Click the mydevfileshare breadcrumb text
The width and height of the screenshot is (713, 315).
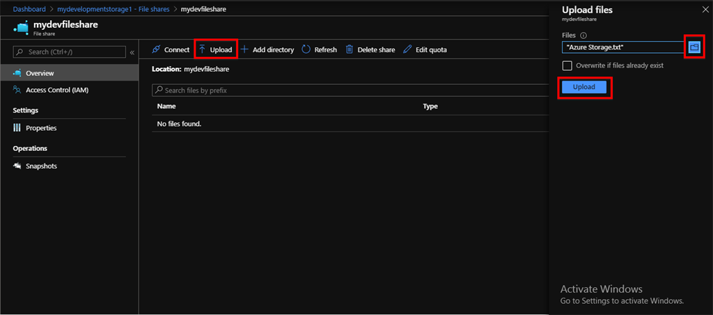pyautogui.click(x=203, y=9)
